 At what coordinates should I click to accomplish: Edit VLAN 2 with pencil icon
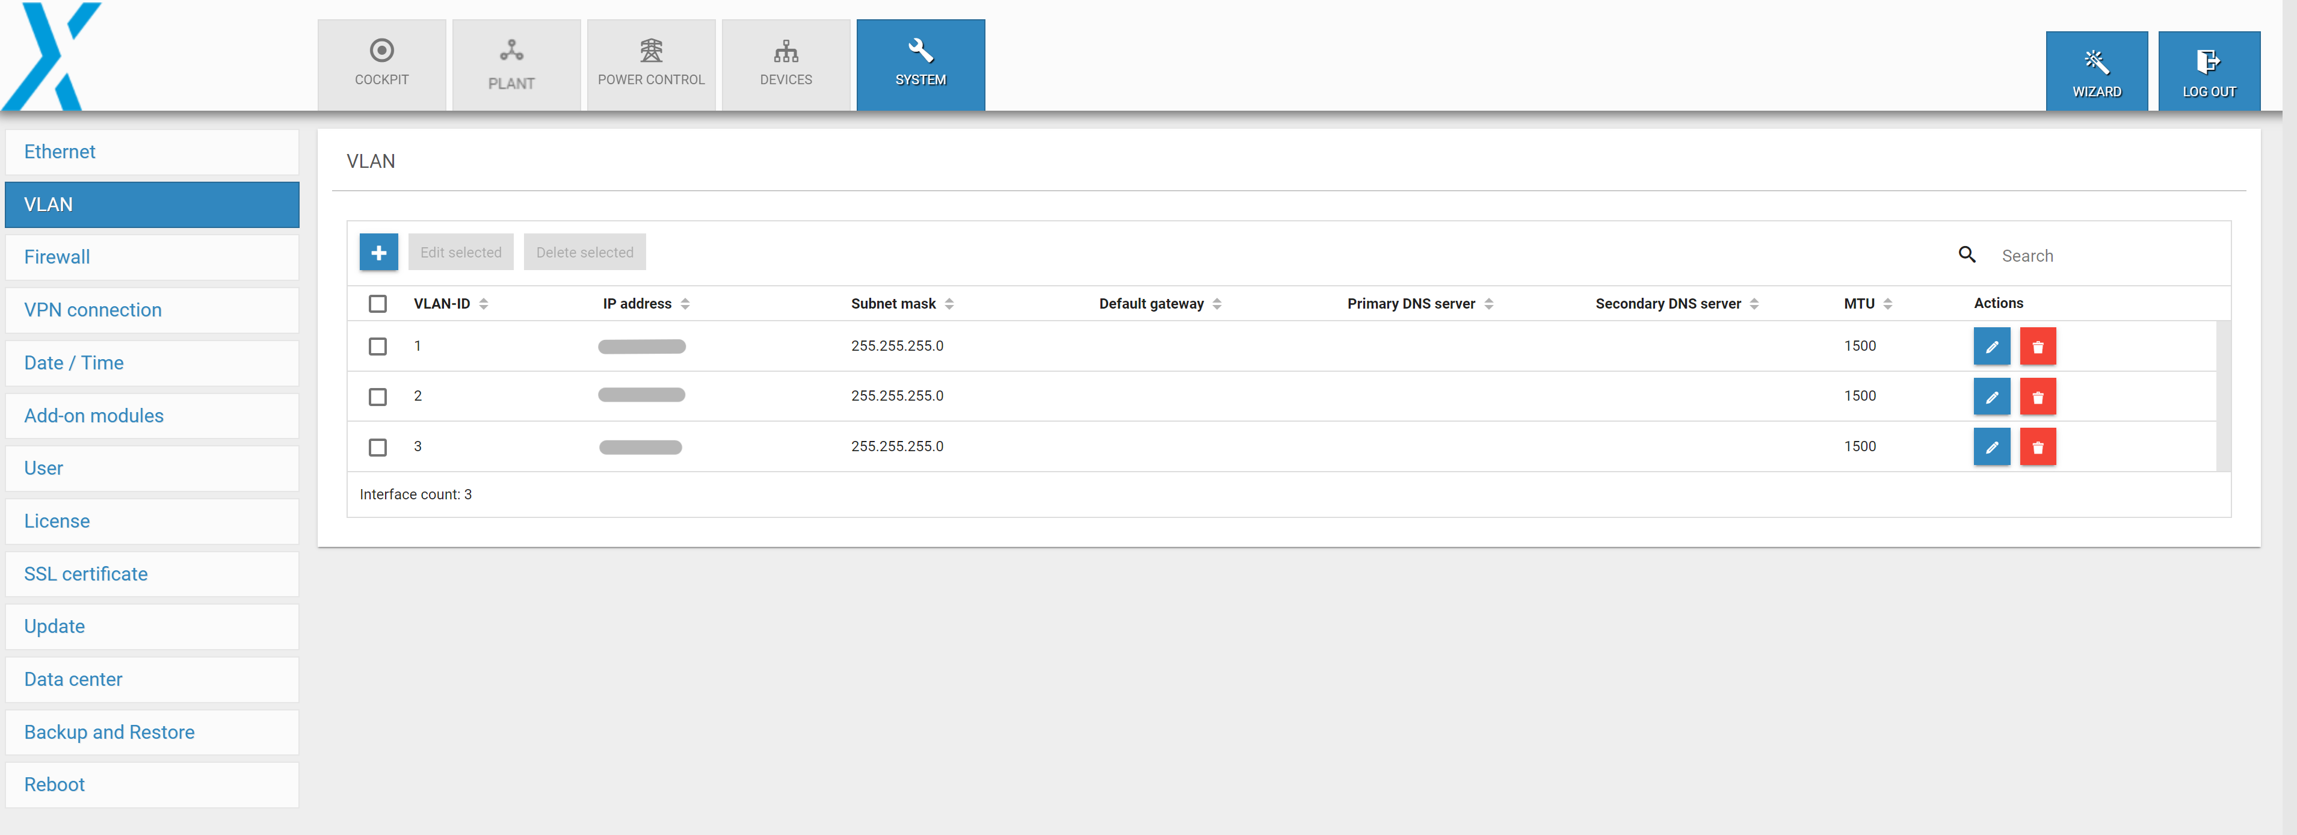[1991, 397]
